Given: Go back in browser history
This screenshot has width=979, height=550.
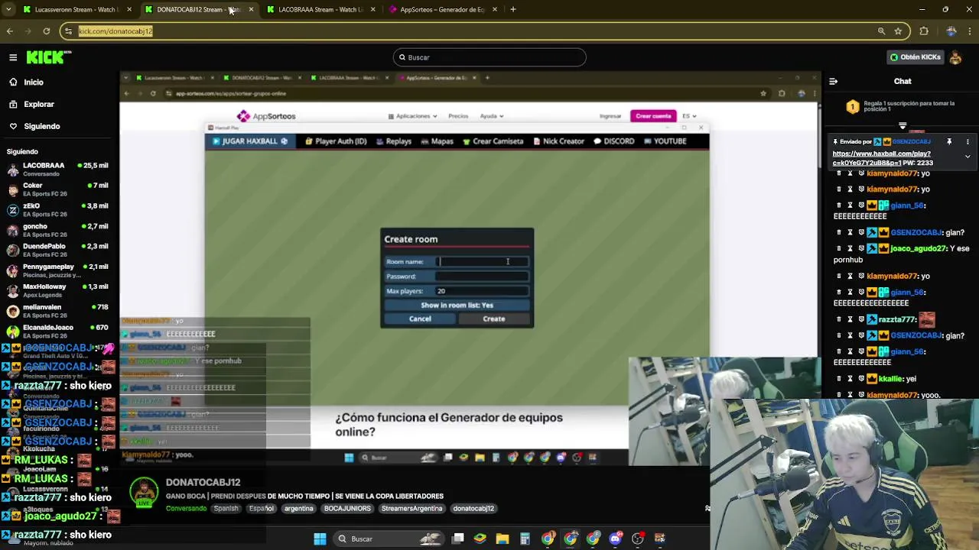Looking at the screenshot, I should point(10,31).
